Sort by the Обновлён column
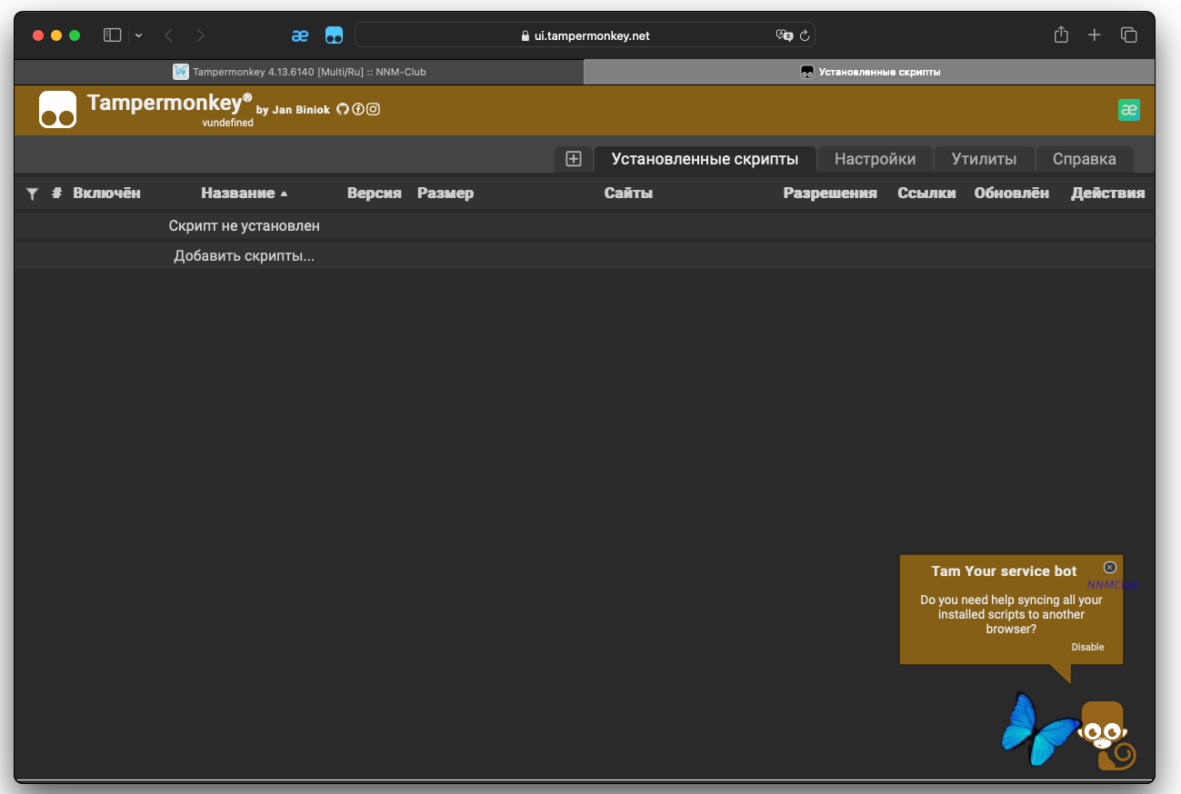 [1011, 193]
